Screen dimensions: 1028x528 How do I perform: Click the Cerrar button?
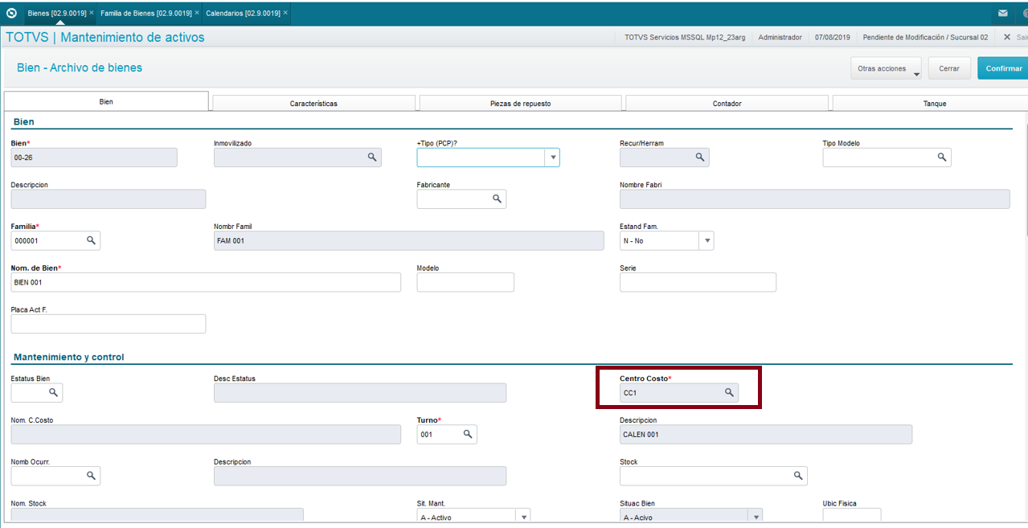coord(949,68)
